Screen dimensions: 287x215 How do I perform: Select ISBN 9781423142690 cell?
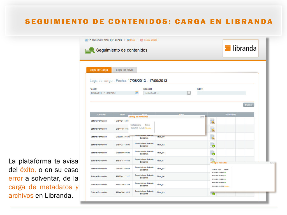click(123, 145)
